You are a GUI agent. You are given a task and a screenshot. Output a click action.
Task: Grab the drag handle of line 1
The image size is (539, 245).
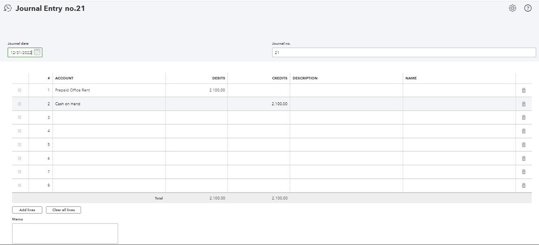click(x=20, y=90)
